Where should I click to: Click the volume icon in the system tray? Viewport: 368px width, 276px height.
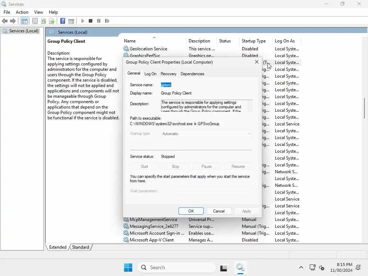322,267
